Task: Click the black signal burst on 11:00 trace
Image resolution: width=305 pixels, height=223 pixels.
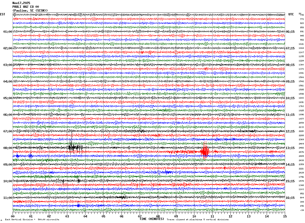Action: (122, 197)
